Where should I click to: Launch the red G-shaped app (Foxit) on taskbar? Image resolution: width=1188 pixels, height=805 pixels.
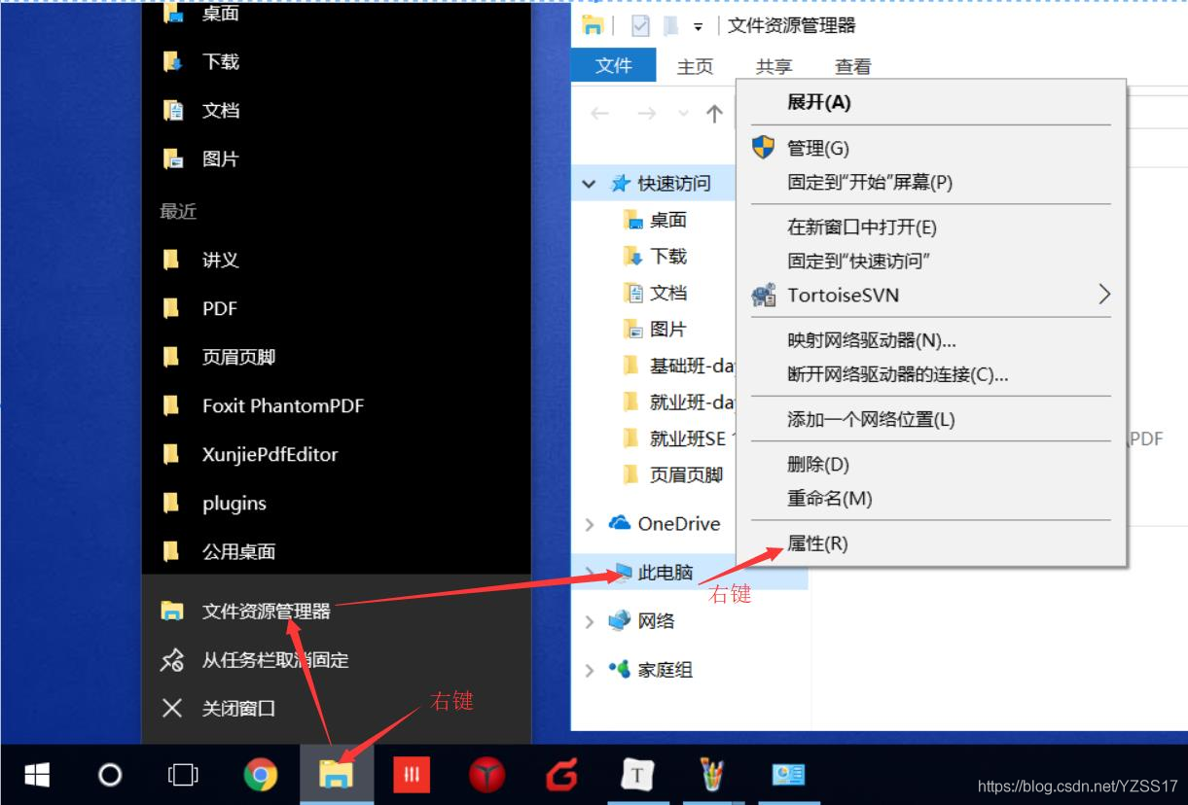[562, 775]
